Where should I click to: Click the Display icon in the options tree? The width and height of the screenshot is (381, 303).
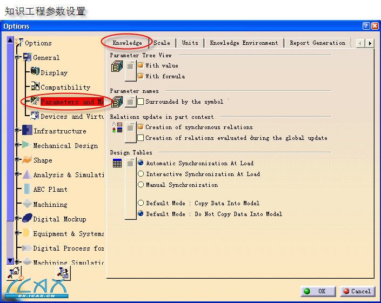pos(35,71)
